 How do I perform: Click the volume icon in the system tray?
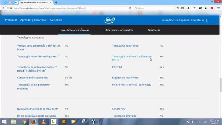click(x=199, y=122)
